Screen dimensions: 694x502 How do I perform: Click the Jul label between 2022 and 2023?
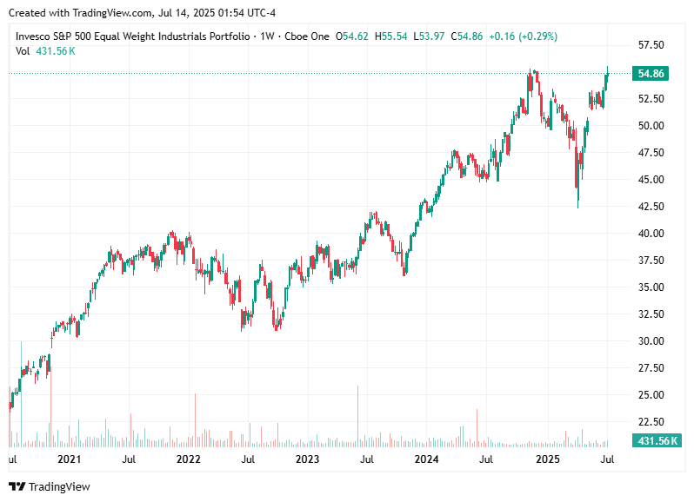248,459
